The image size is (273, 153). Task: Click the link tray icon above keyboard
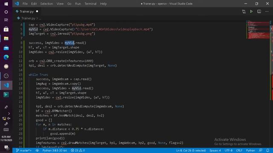6,124
